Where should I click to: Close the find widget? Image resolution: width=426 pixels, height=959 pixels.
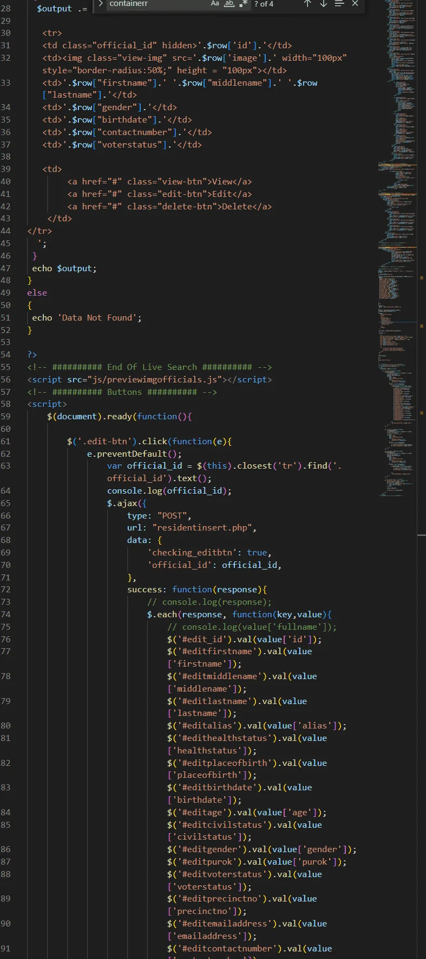point(355,4)
